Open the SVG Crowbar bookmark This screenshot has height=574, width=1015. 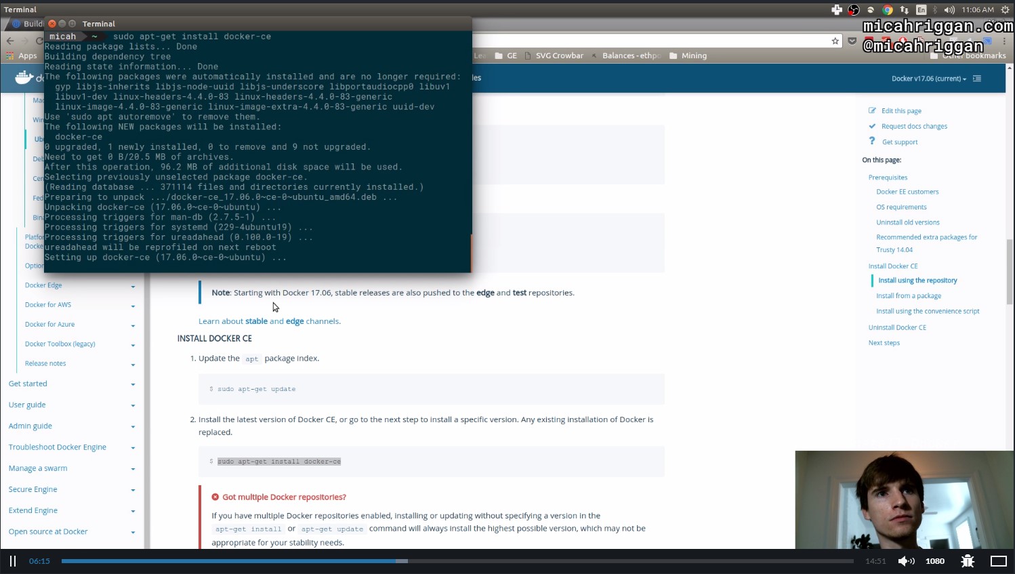click(x=554, y=56)
